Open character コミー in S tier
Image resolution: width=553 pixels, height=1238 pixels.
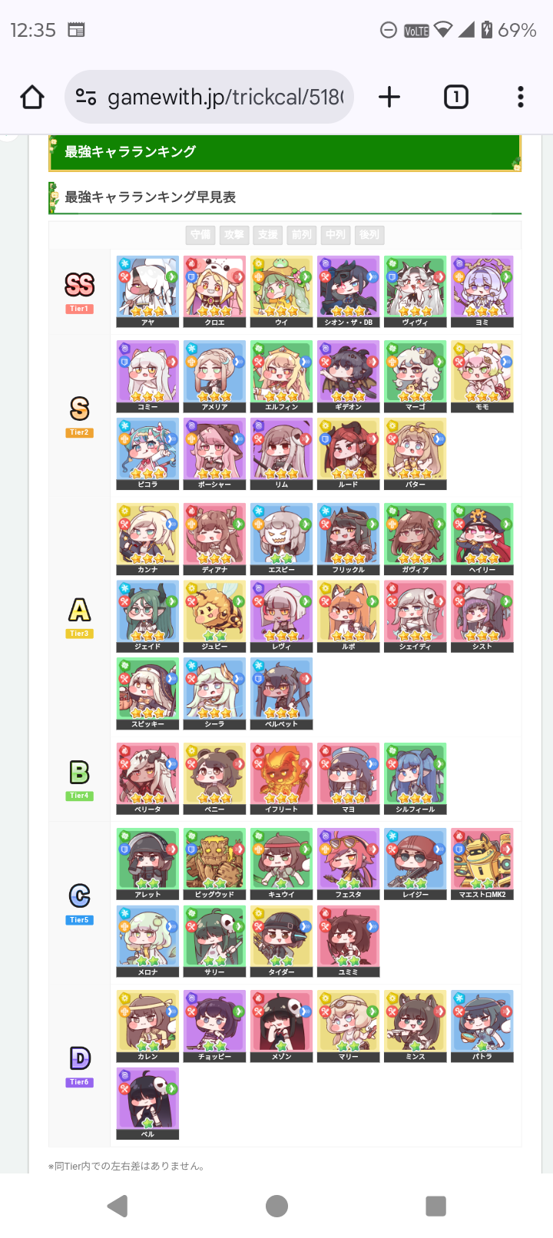[x=147, y=376]
